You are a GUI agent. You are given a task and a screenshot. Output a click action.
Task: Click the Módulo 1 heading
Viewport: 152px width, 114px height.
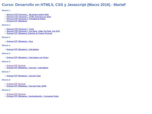[6, 10]
